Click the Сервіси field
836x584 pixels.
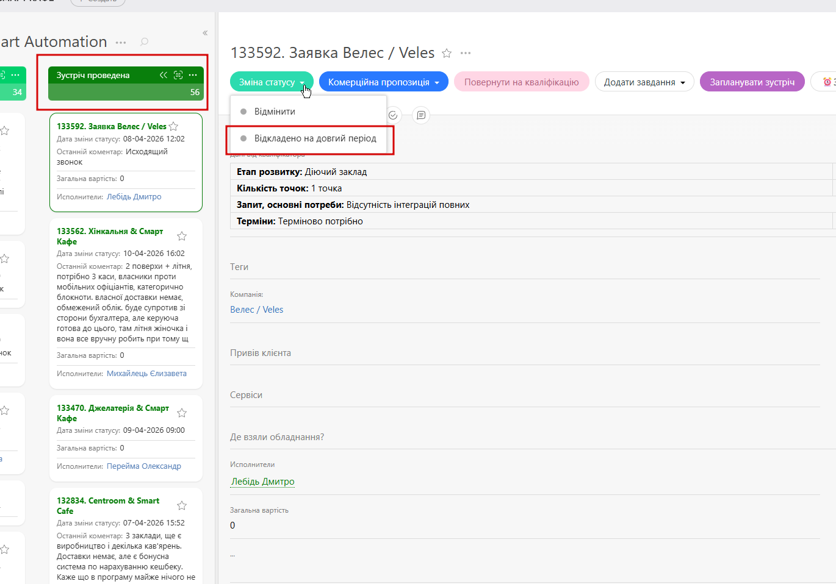click(525, 395)
